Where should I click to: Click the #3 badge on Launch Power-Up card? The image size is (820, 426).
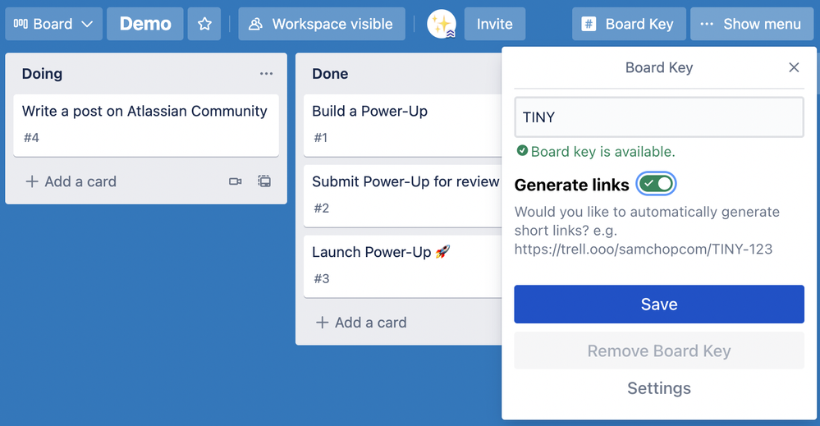click(322, 279)
